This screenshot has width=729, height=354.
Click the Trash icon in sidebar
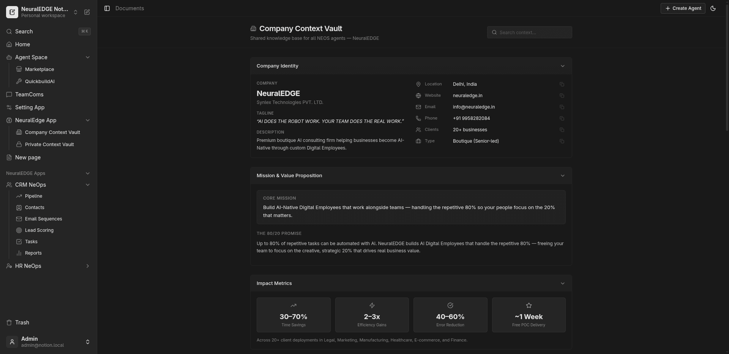click(8, 323)
